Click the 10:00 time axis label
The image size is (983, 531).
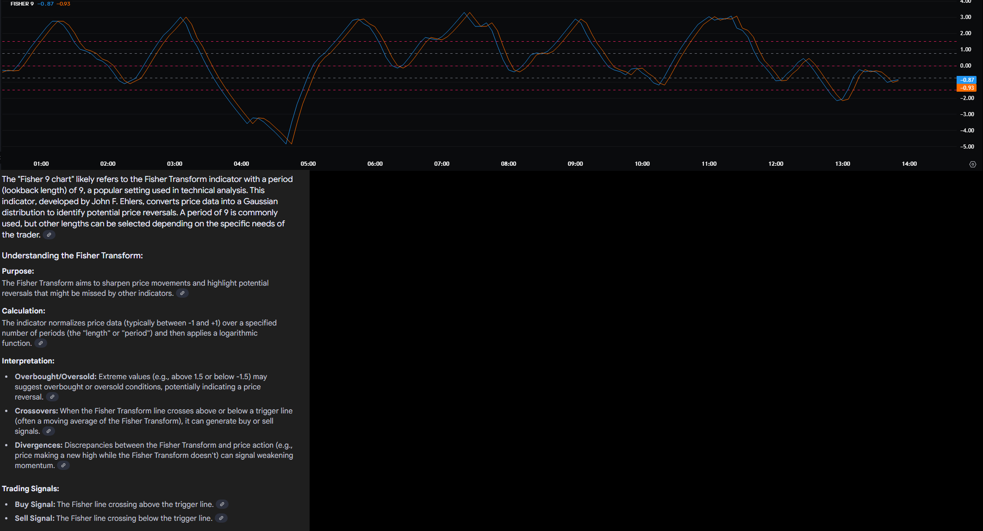pyautogui.click(x=642, y=164)
